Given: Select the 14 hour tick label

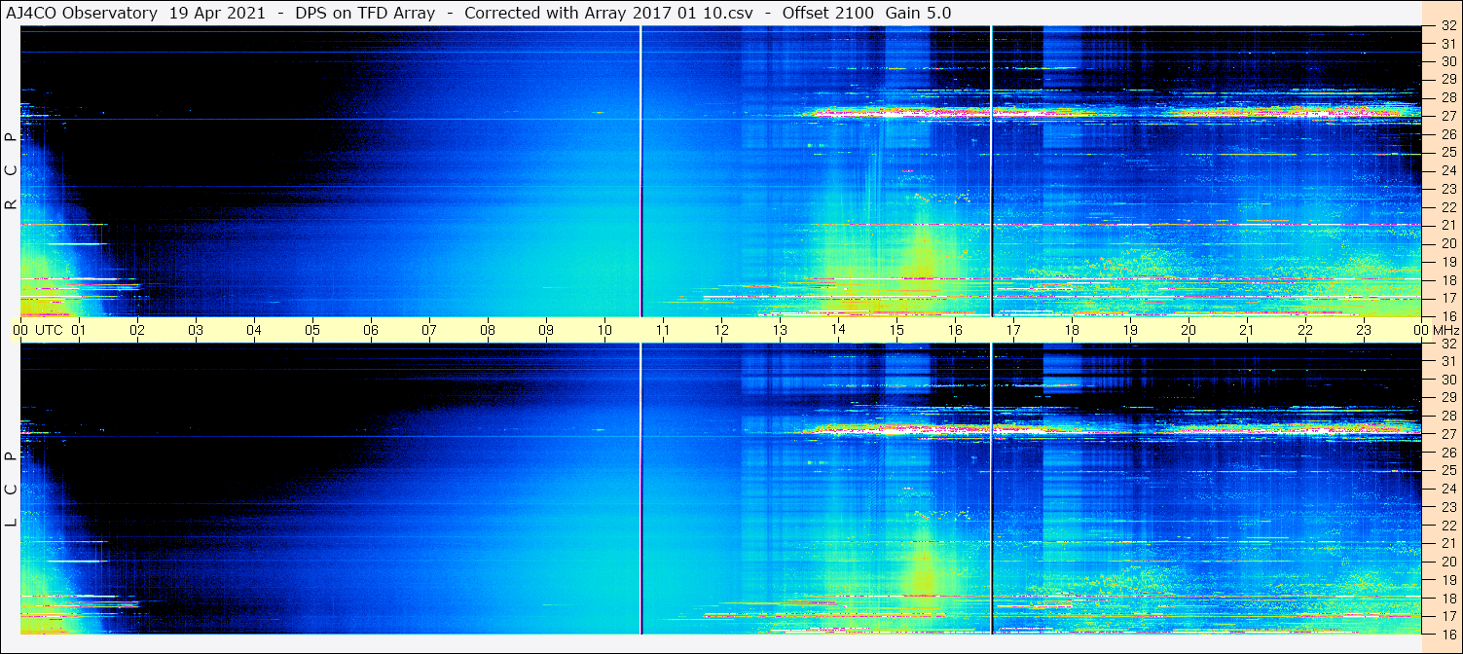Looking at the screenshot, I should tap(838, 331).
